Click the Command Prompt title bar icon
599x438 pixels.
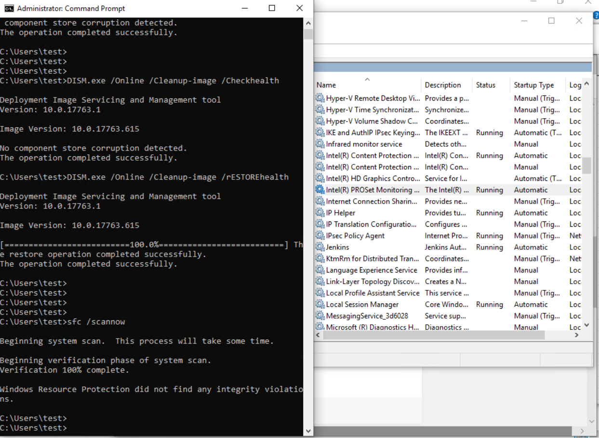pos(9,8)
